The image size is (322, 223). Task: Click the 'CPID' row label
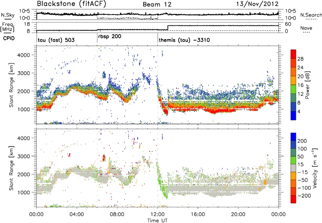[9, 38]
